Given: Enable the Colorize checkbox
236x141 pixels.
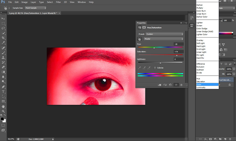Looking at the screenshot, I should (x=155, y=68).
